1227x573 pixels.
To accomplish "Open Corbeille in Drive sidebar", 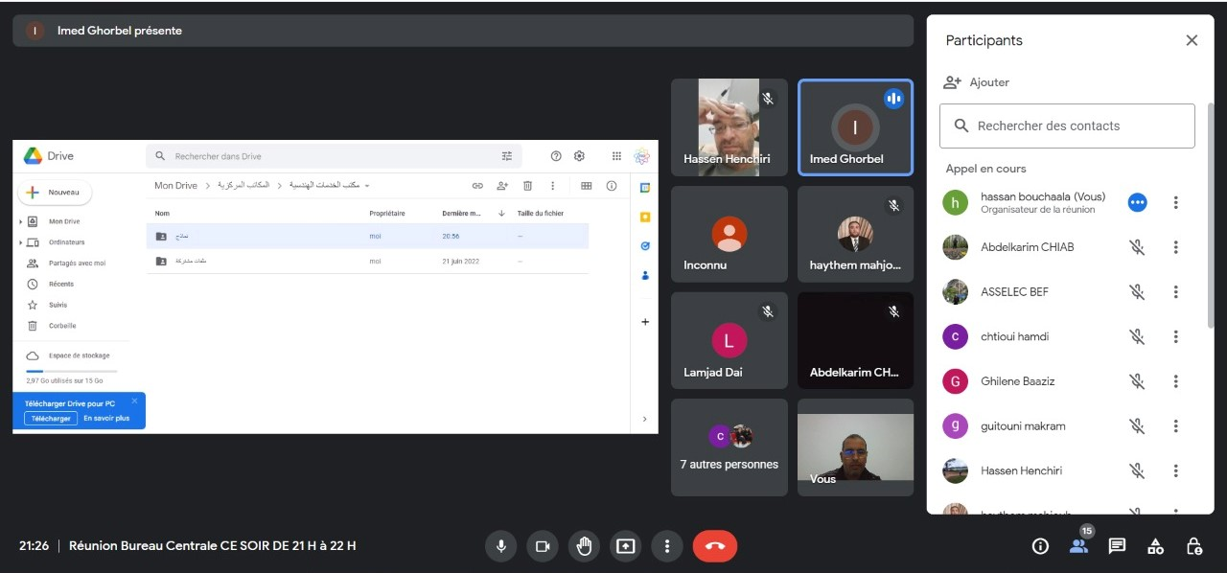I will [x=51, y=326].
